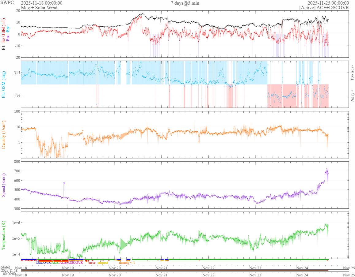
Task: Select the '[Active] ACE+DSCOVR' source label
Action: (x=324, y=8)
